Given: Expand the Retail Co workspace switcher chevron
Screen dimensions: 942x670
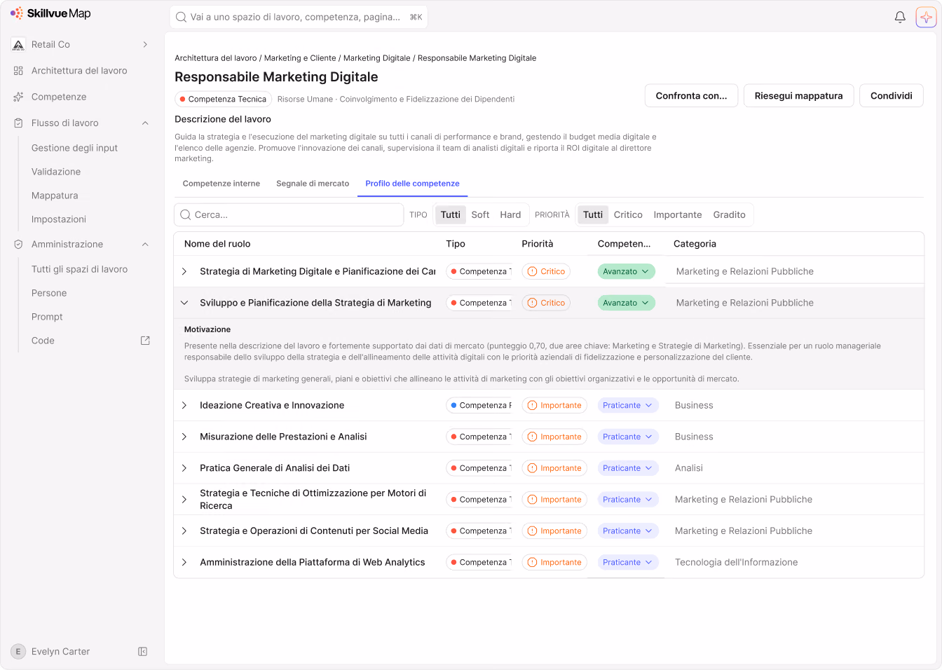Looking at the screenshot, I should click(x=145, y=44).
